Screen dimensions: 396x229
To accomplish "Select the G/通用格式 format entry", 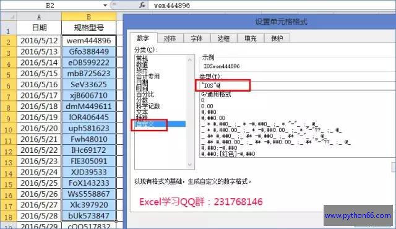I will point(216,95).
